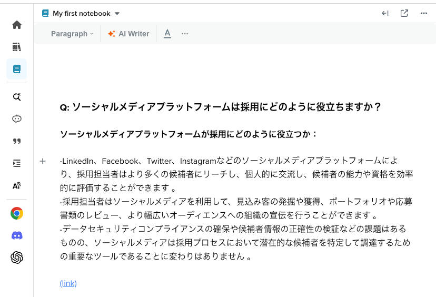This screenshot has width=436, height=297.
Task: Launch the AI Writer
Action: tap(128, 34)
